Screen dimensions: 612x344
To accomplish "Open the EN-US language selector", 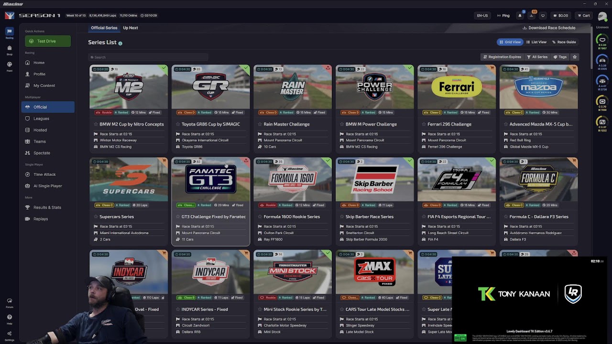I will tap(482, 15).
